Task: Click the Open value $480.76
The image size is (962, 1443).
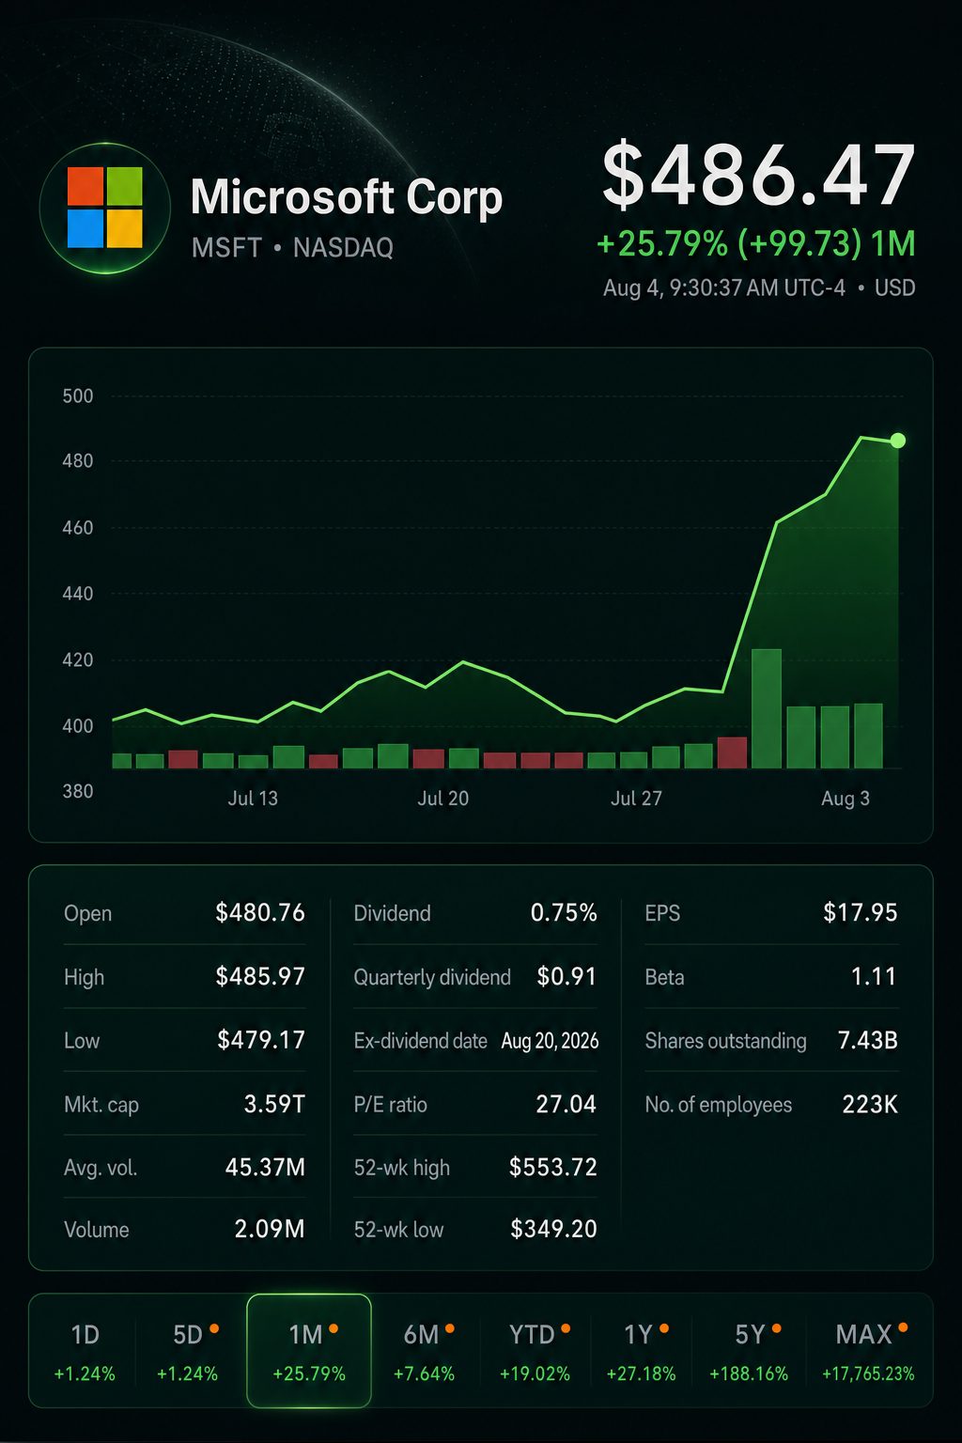Action: (260, 913)
